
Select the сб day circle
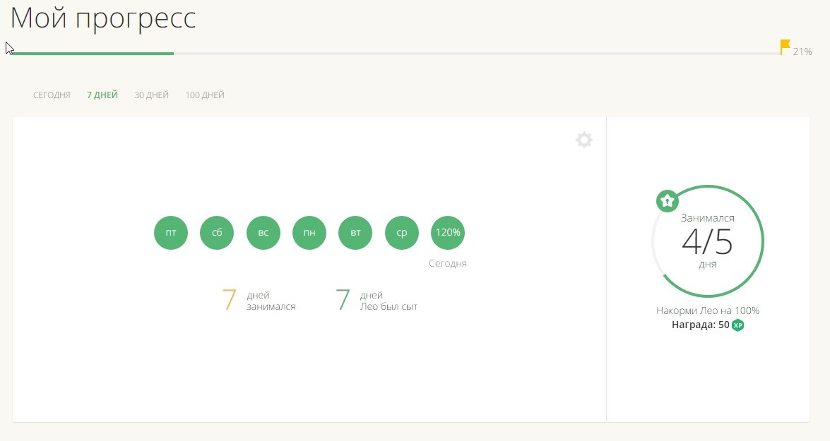(x=217, y=233)
